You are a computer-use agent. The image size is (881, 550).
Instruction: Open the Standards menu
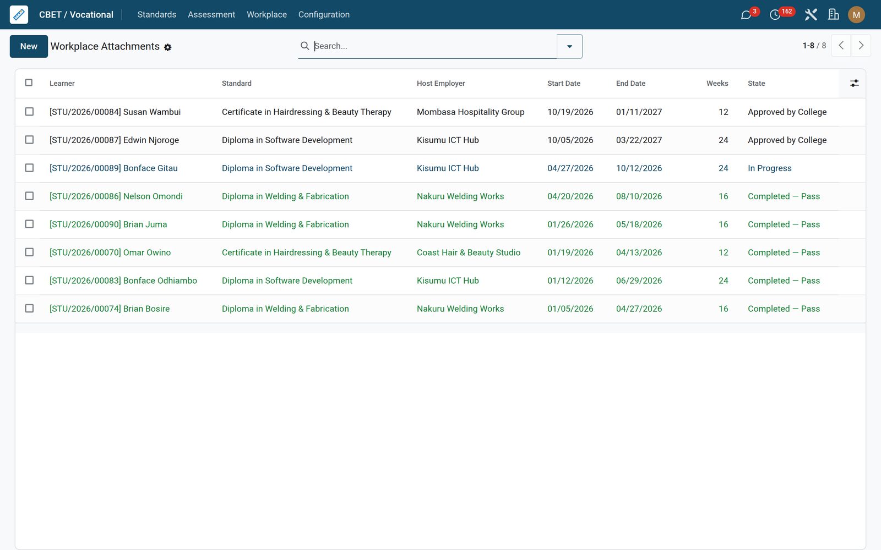pos(157,15)
